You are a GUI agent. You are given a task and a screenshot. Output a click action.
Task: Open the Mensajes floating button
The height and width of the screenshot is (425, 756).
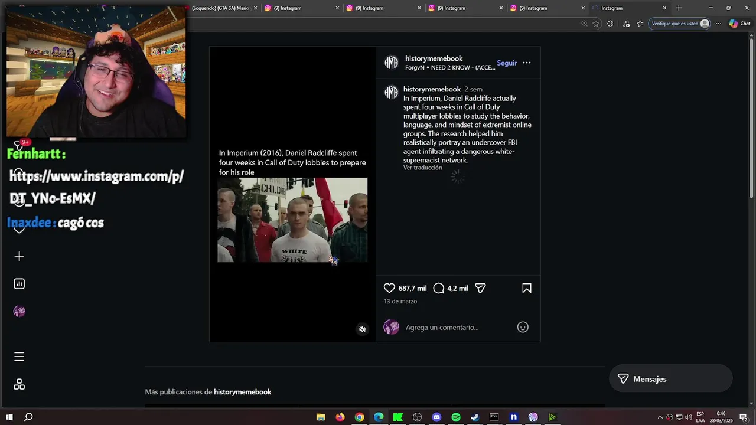click(x=670, y=379)
